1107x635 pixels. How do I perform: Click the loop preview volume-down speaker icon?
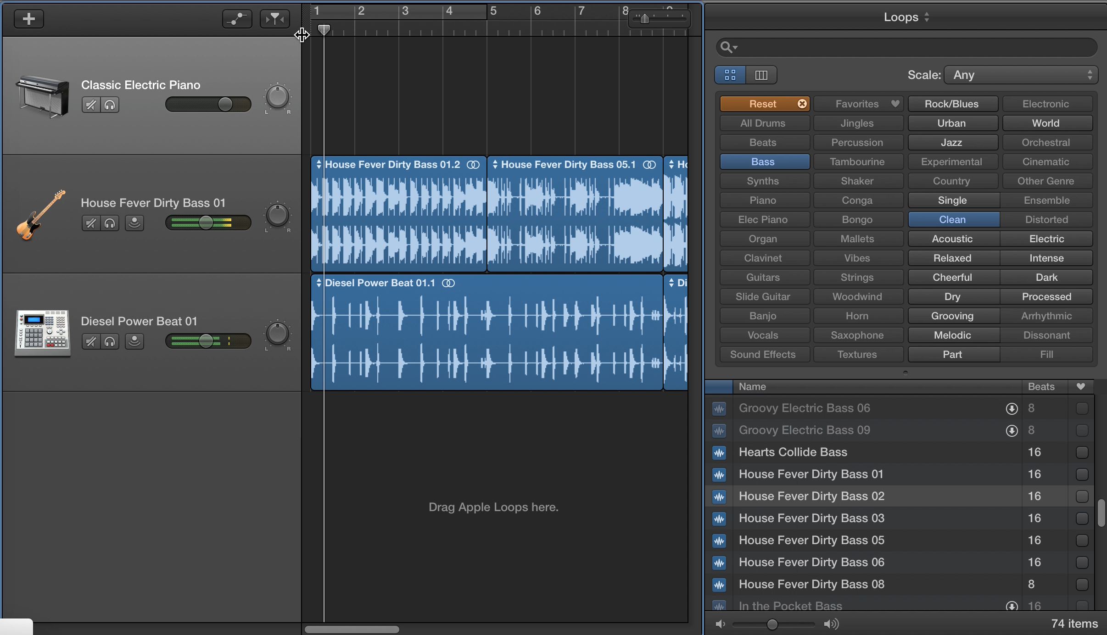721,624
